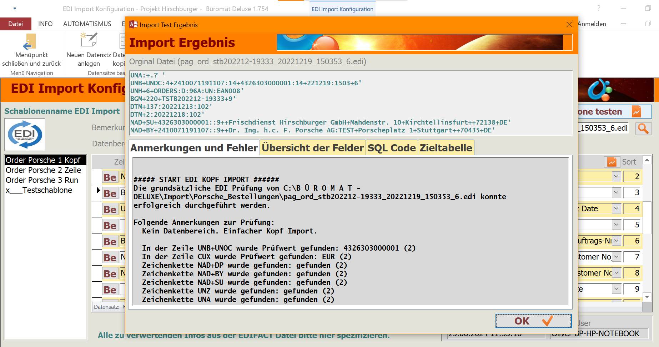Select the Zieltabelle tab
Image resolution: width=659 pixels, height=347 pixels.
(446, 148)
